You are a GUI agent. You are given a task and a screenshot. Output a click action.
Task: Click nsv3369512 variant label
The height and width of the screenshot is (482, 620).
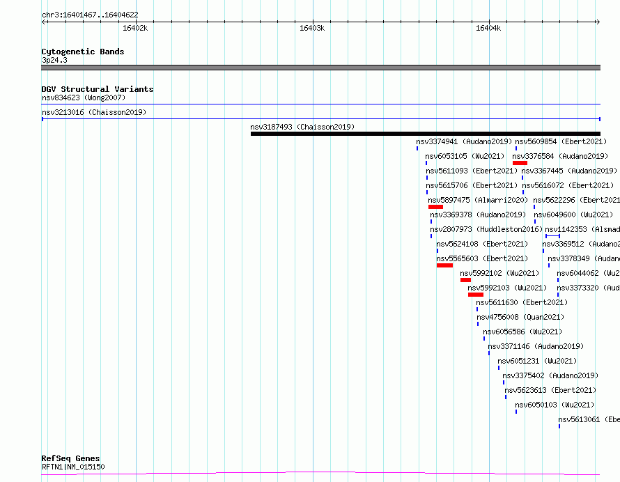click(x=581, y=244)
